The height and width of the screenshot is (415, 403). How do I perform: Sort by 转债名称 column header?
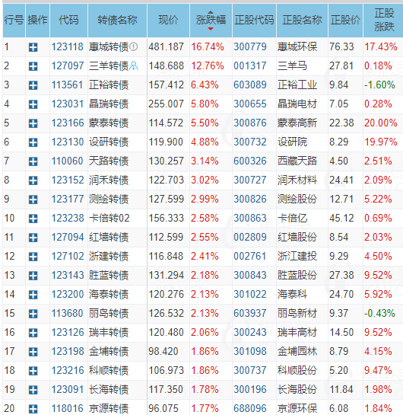pos(117,21)
